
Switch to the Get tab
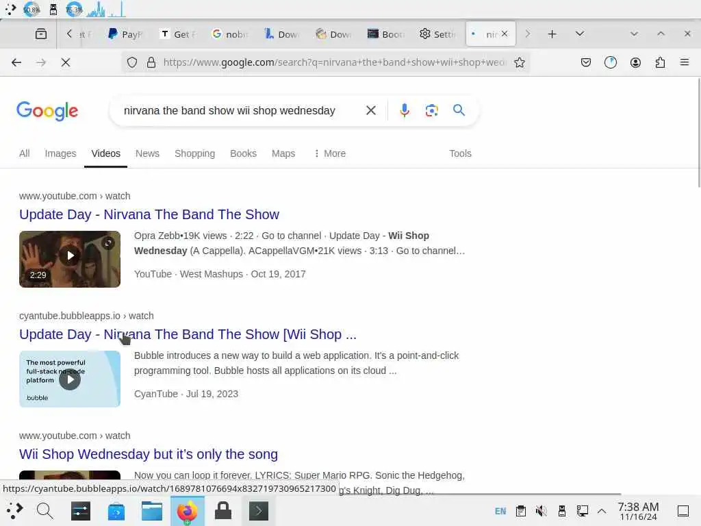[x=179, y=34]
